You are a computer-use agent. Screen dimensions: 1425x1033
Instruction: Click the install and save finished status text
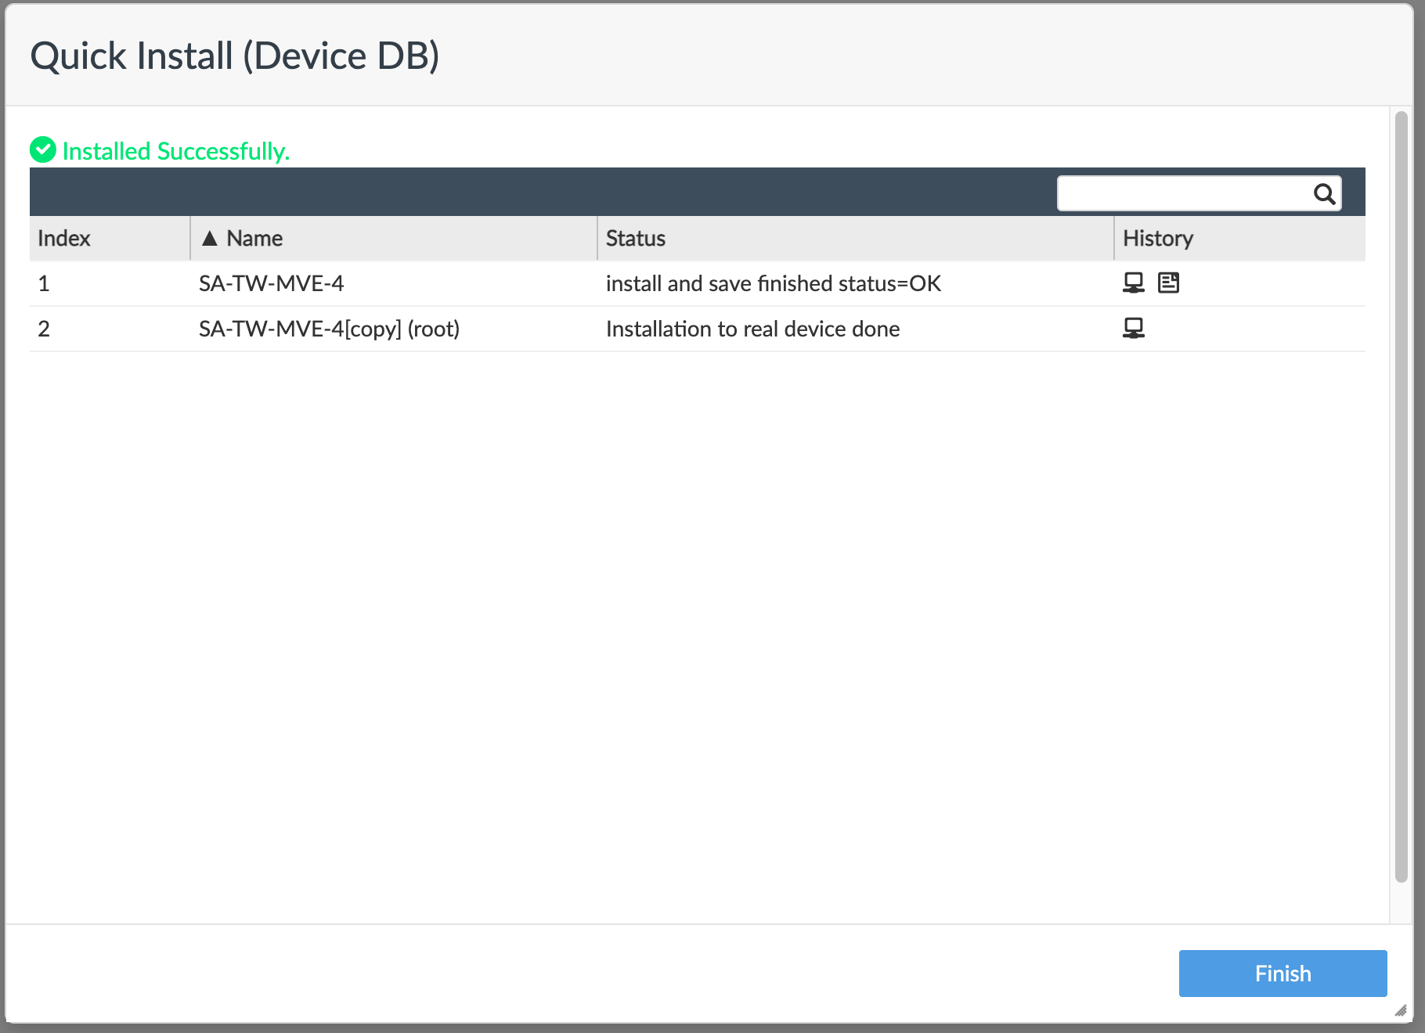tap(773, 283)
